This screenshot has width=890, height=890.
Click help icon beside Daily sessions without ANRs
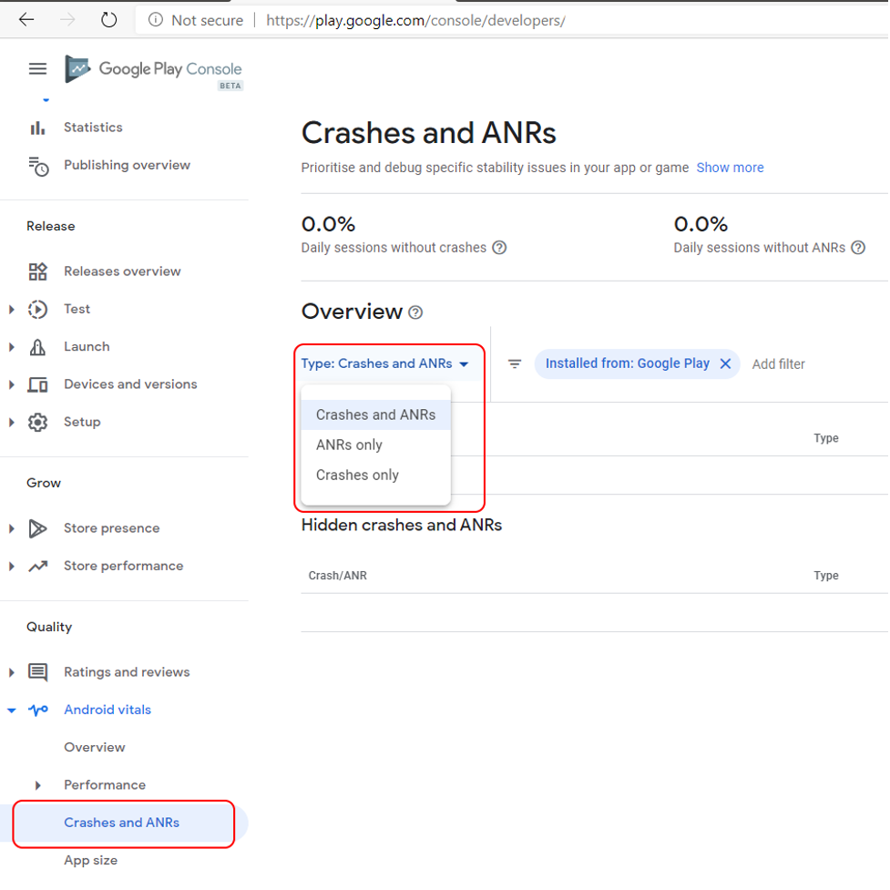pyautogui.click(x=858, y=248)
